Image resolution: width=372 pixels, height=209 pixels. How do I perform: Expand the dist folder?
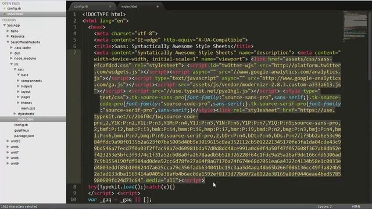click(11, 53)
